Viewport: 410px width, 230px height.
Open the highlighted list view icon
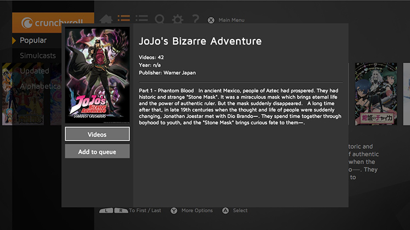[x=124, y=20]
